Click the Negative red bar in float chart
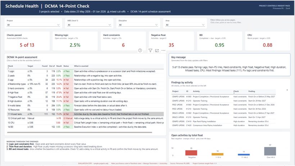The height and width of the screenshot is (166, 295). (191, 153)
